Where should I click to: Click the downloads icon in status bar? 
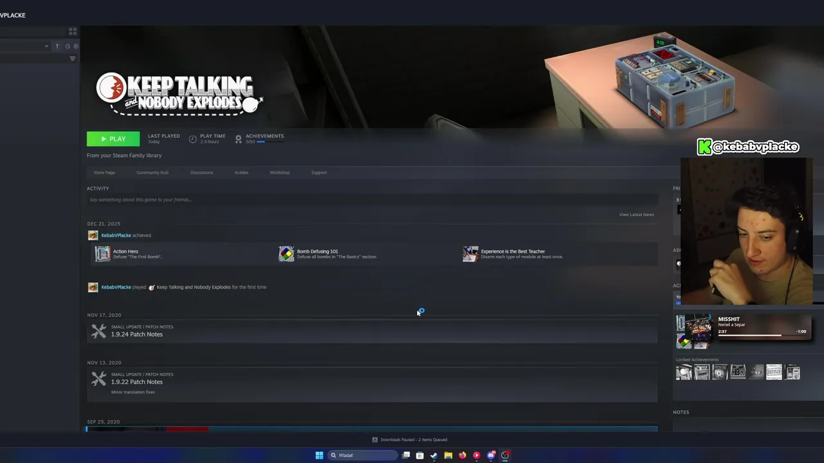coord(375,440)
